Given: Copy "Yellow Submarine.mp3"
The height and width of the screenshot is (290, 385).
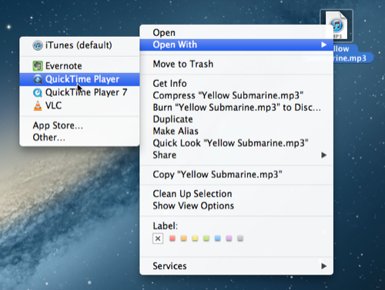Looking at the screenshot, I should (x=236, y=175).
